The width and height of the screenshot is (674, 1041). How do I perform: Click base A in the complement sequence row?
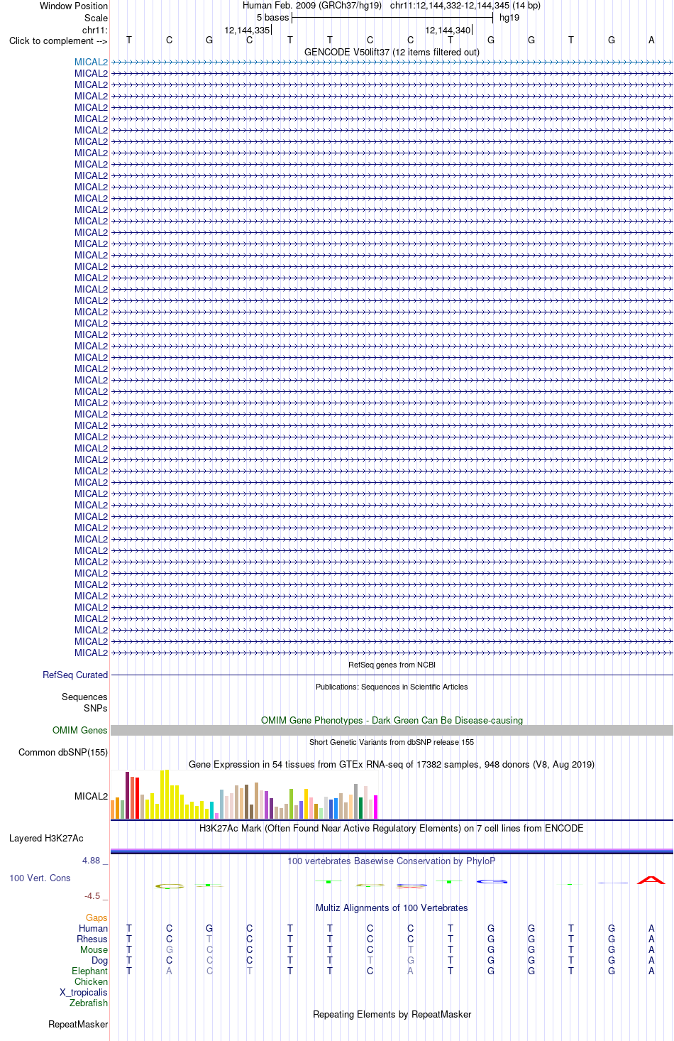[651, 40]
